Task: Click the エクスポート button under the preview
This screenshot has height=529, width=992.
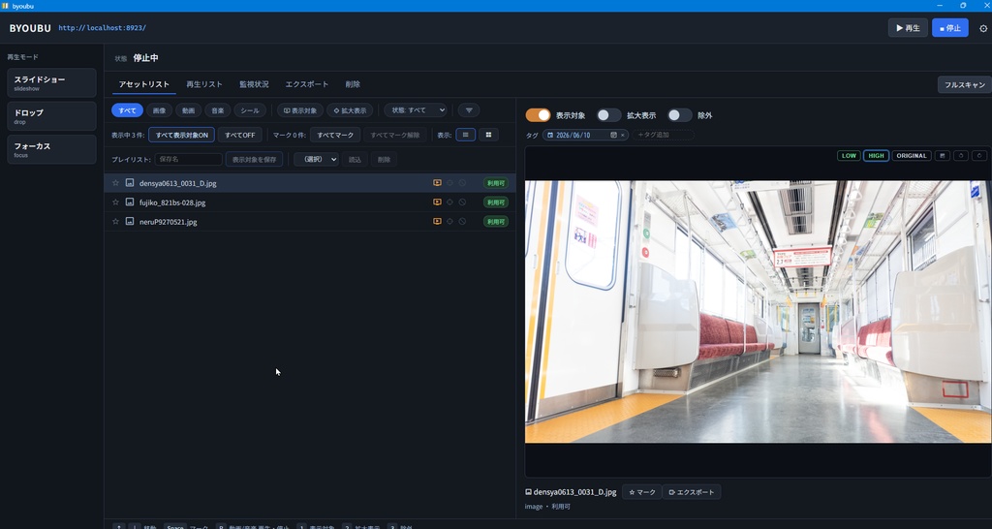Action: 692,491
